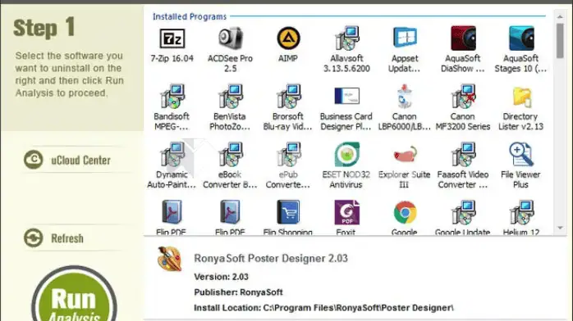Select the Dynamic Auto-Paint... icon
573x321 pixels.
click(172, 155)
